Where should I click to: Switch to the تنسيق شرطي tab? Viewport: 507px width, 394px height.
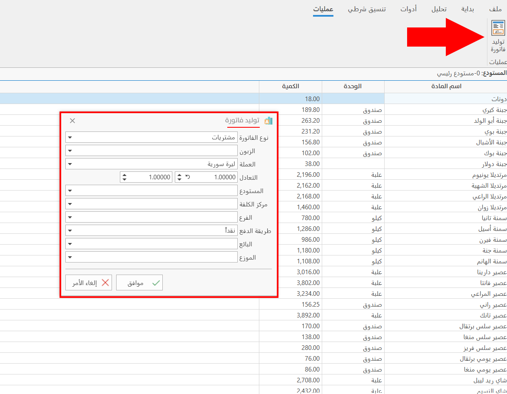[x=367, y=8]
